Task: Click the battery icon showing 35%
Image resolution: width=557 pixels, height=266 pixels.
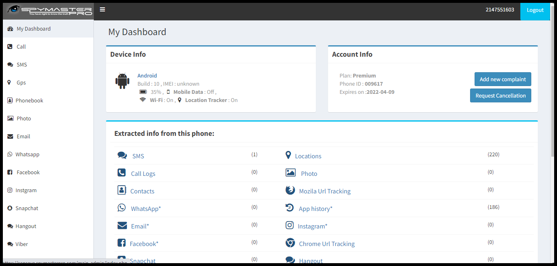Action: [143, 92]
